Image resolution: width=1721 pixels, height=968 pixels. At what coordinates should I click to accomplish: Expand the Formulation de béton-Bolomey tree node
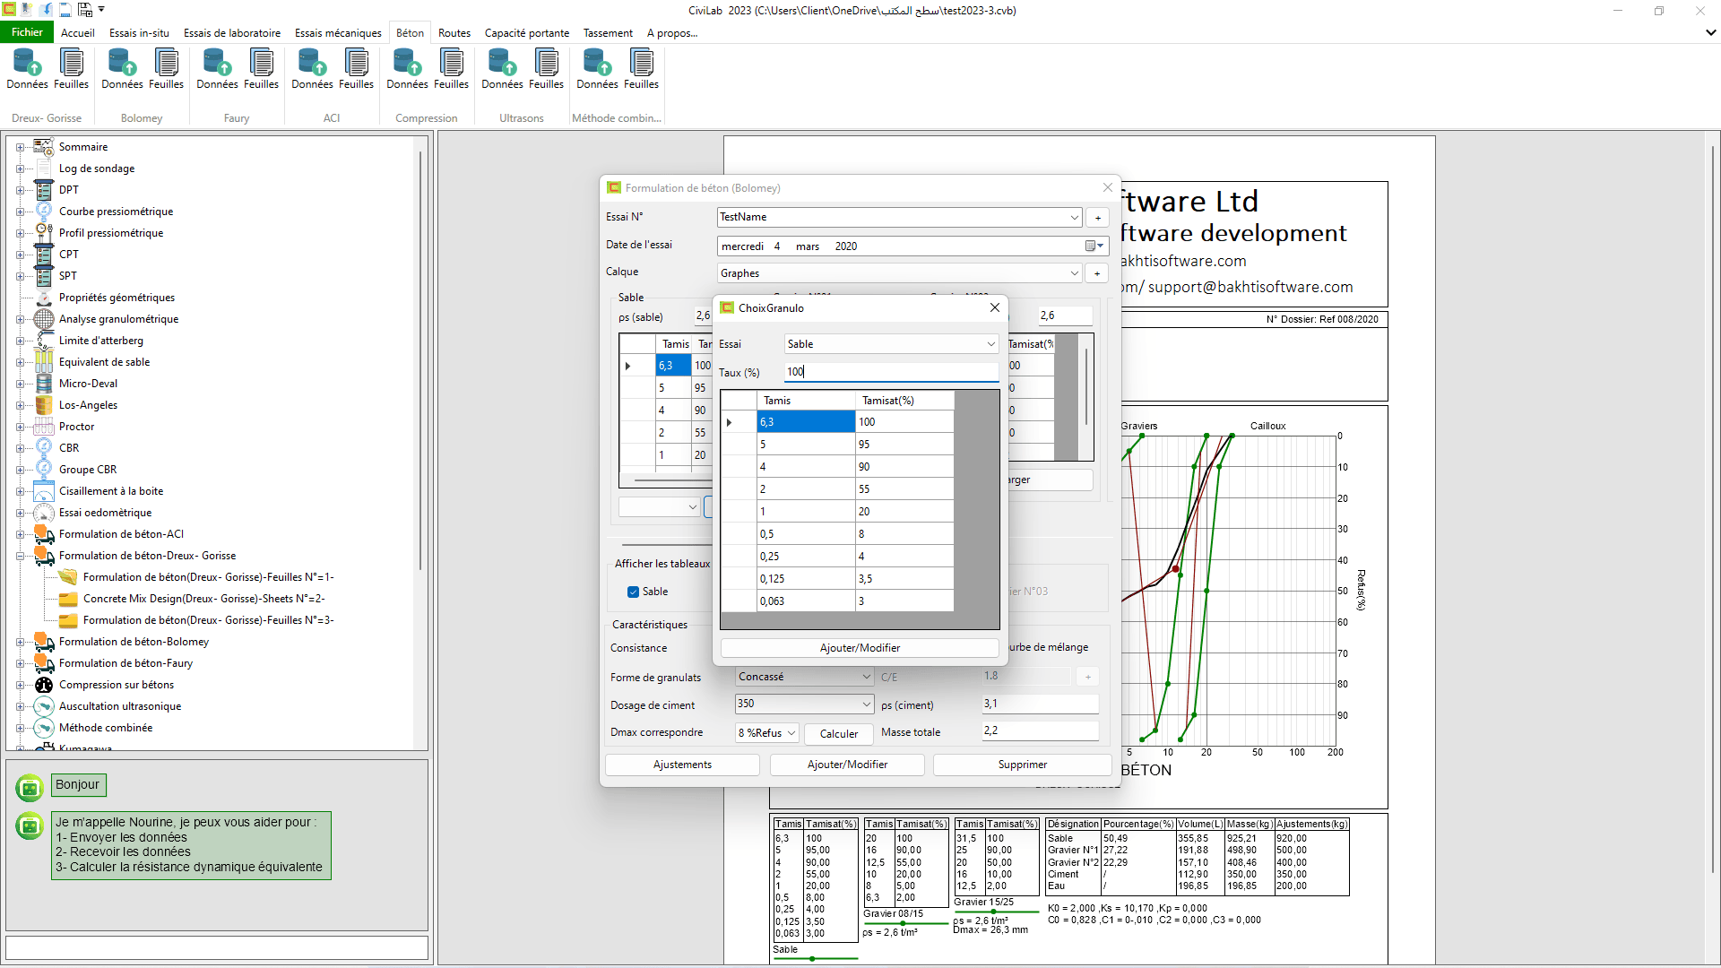[x=20, y=642]
